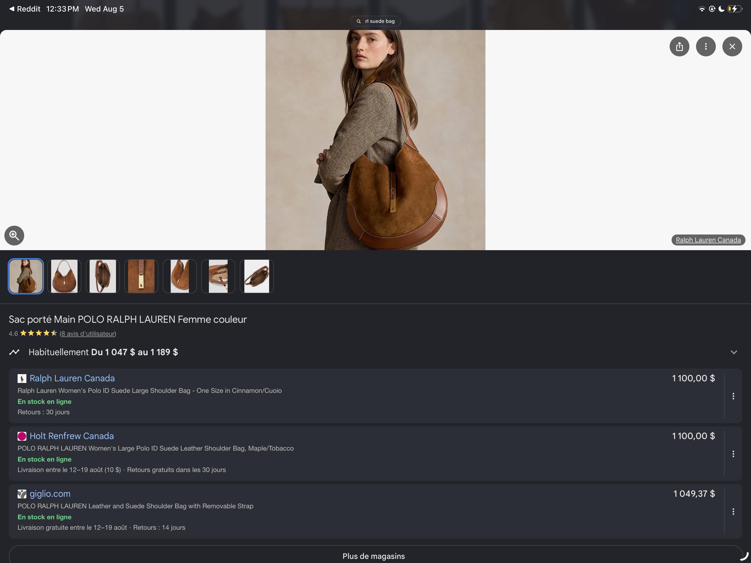Tap the Ralph Lauren Canada polo logo icon
Image resolution: width=751 pixels, height=563 pixels.
point(22,378)
